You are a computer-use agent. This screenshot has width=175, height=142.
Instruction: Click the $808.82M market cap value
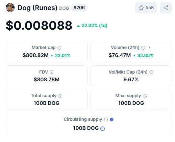pos(35,55)
